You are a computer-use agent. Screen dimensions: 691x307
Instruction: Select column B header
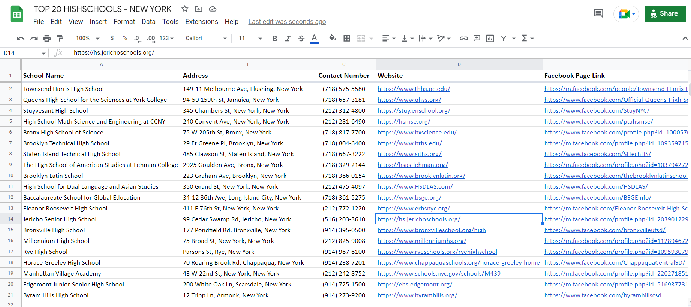tap(247, 64)
